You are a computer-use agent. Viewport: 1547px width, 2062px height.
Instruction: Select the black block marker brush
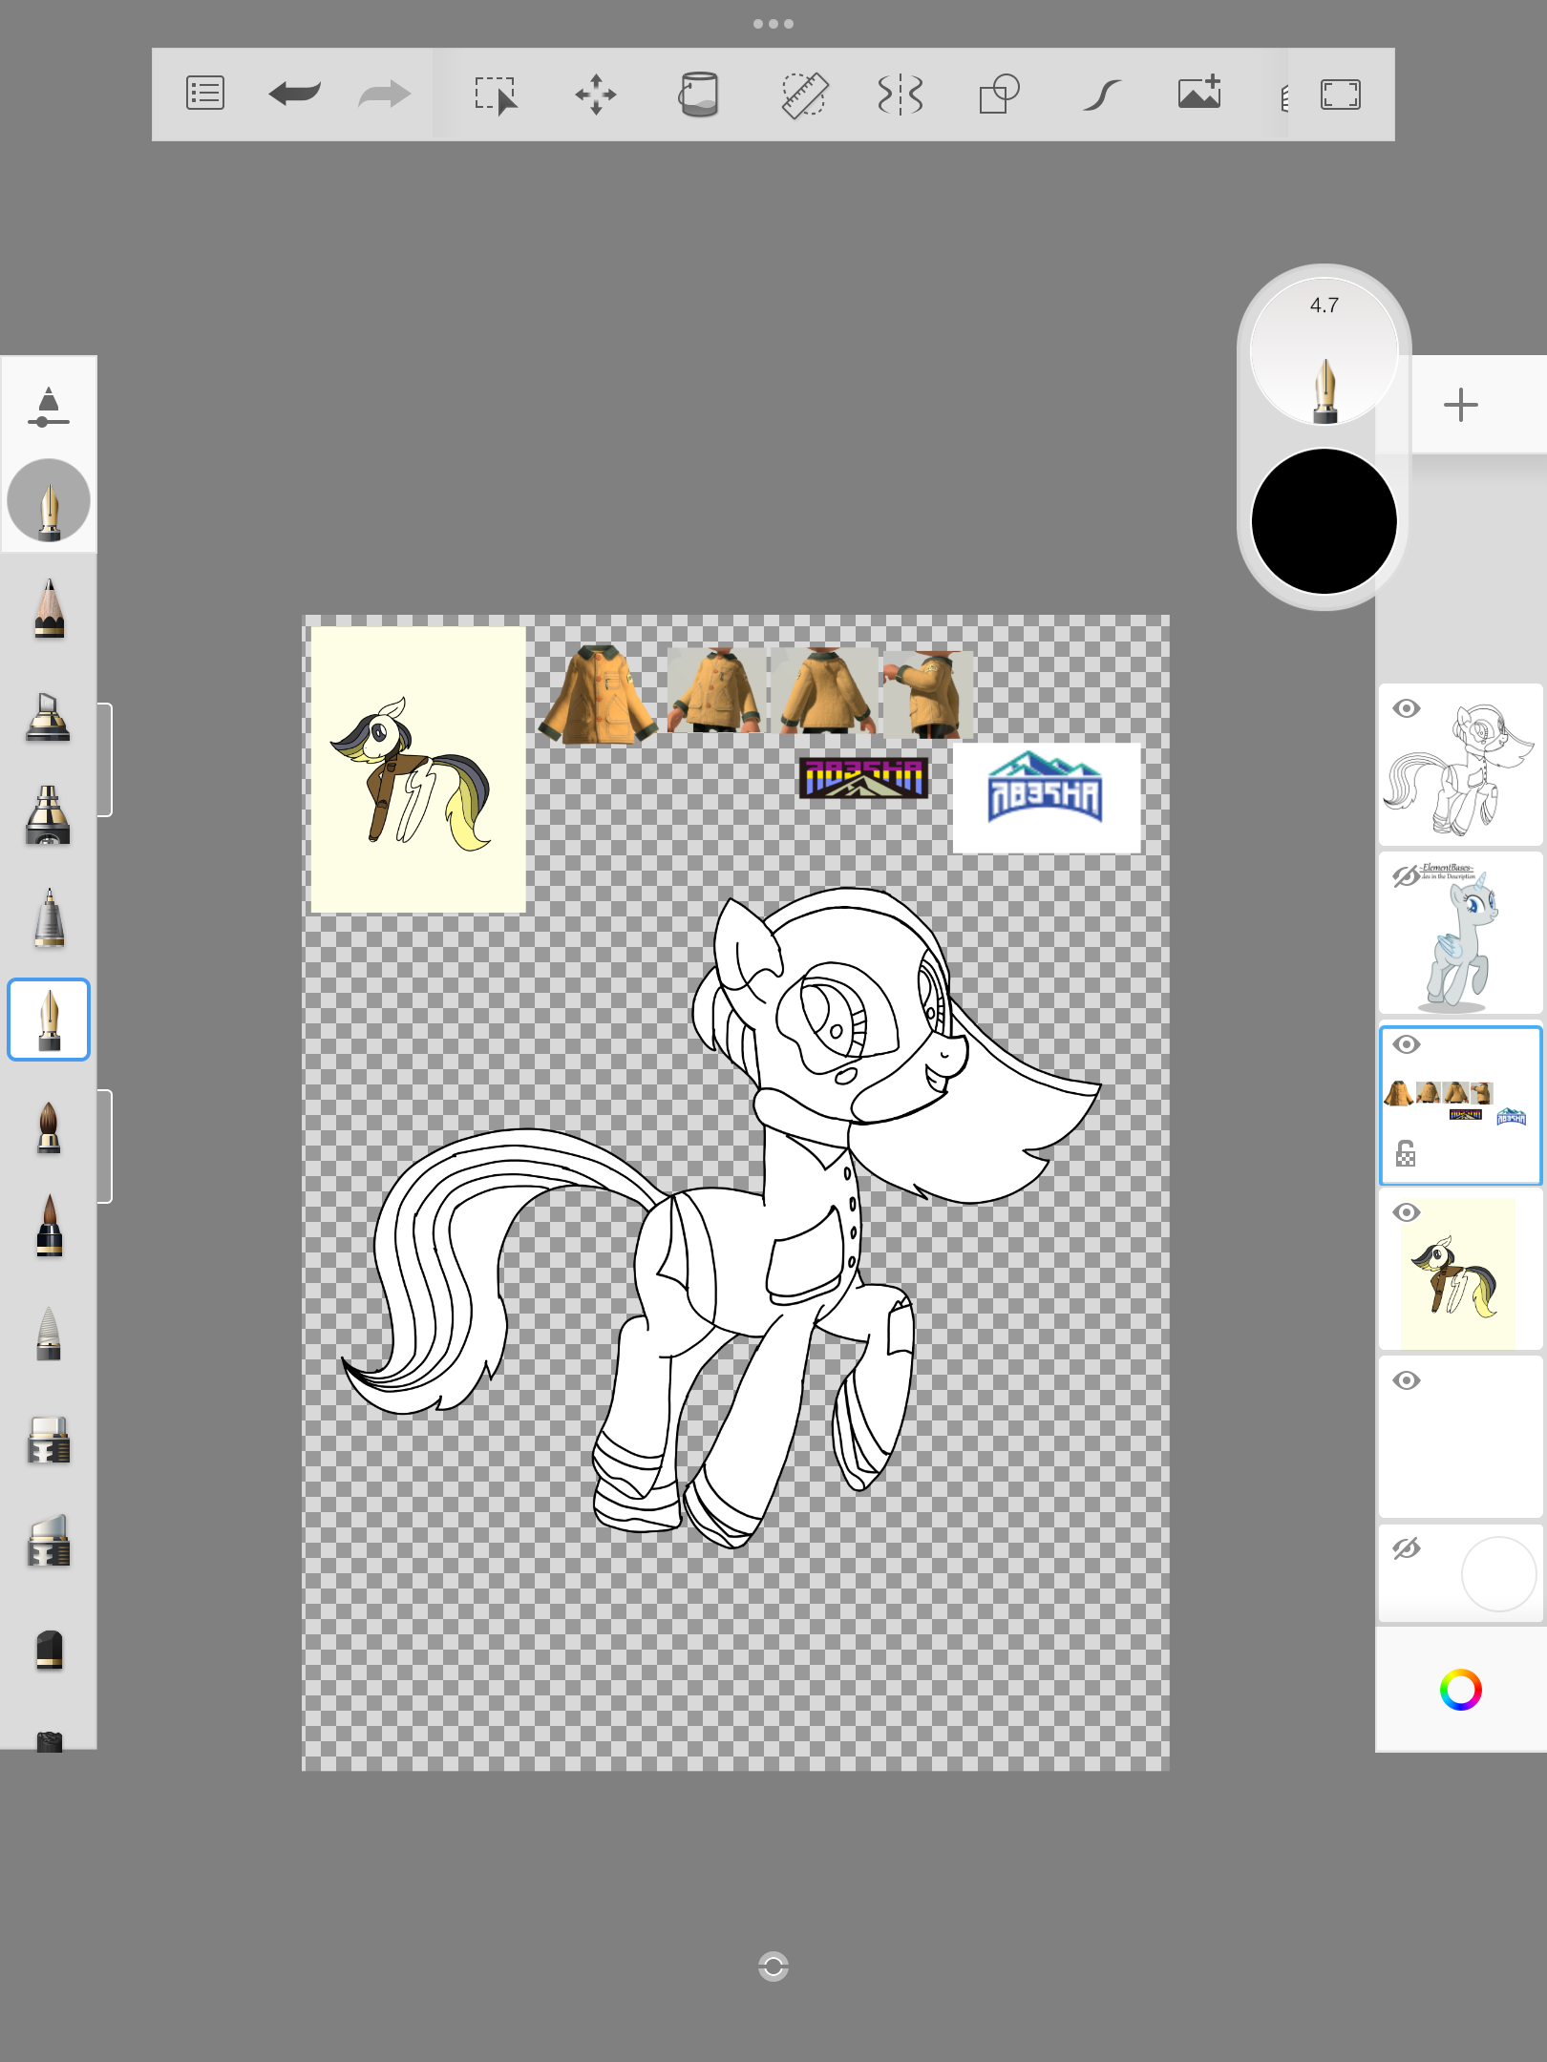click(x=49, y=1650)
